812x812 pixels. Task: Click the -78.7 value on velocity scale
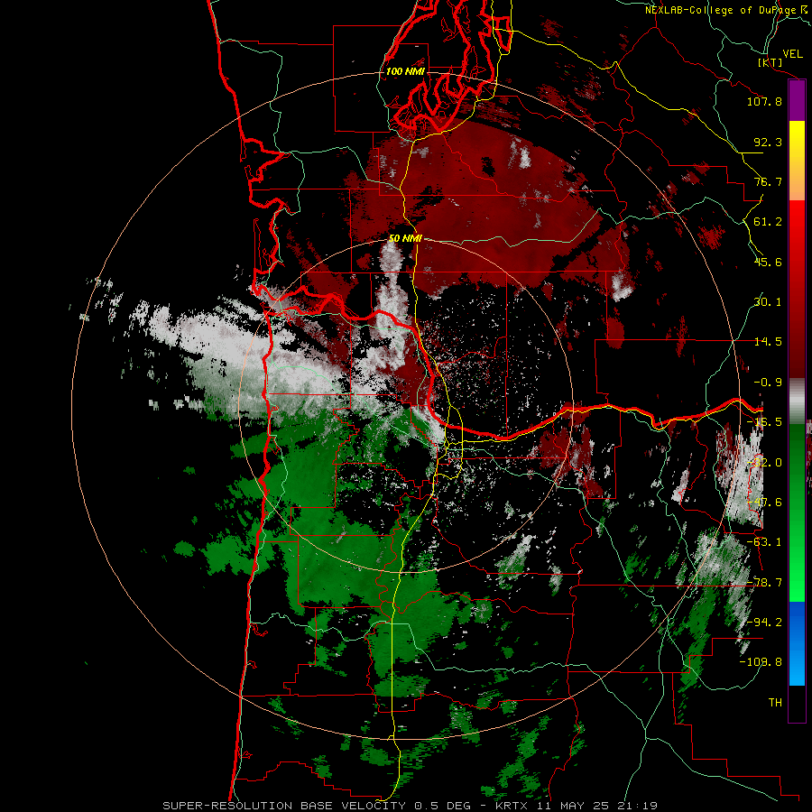click(x=764, y=583)
